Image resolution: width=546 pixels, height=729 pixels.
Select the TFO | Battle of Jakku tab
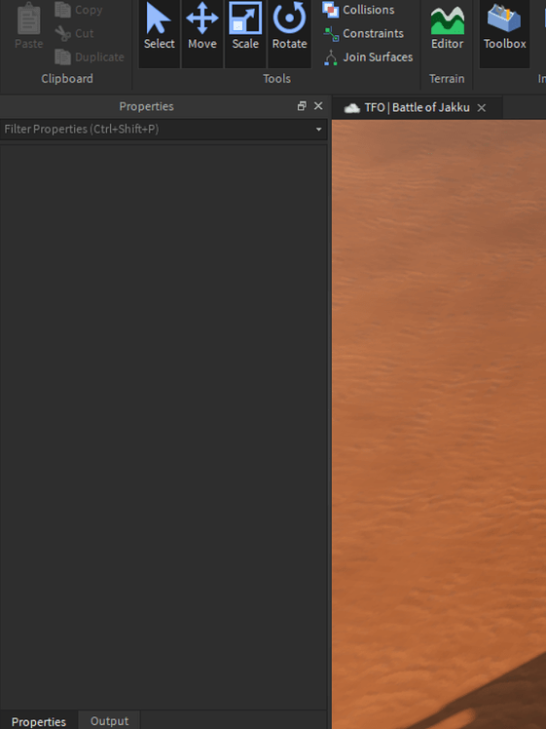(417, 107)
